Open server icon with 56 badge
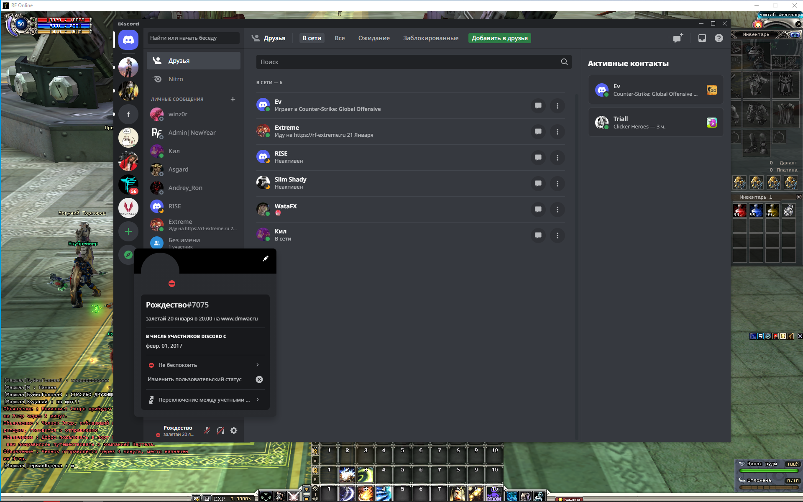803x502 pixels. tap(128, 184)
